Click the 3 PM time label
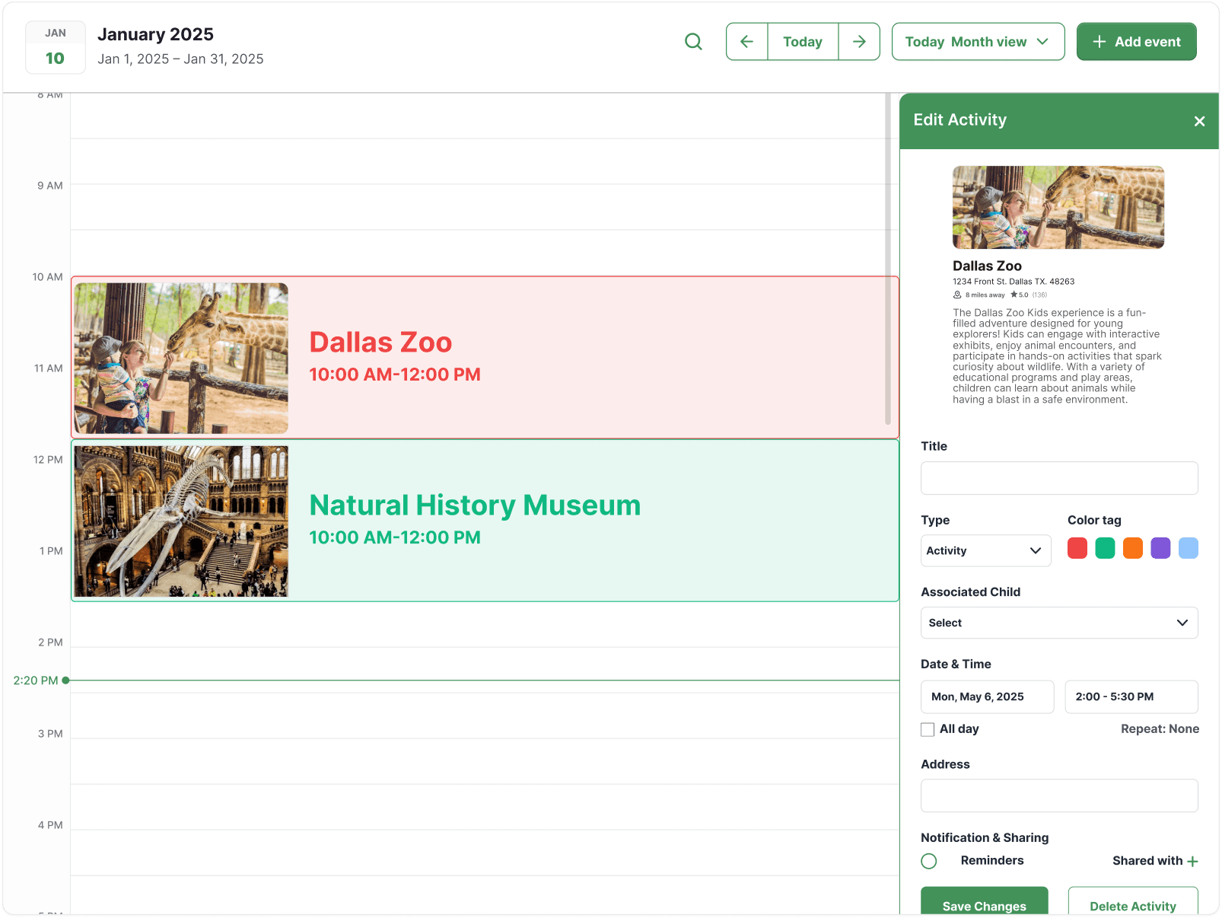Image resolution: width=1222 pixels, height=918 pixels. point(50,734)
